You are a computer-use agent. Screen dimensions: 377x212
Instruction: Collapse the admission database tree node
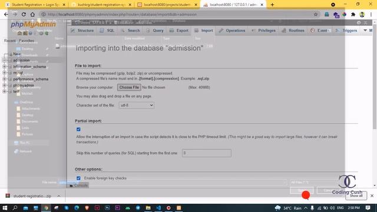(x=4, y=60)
